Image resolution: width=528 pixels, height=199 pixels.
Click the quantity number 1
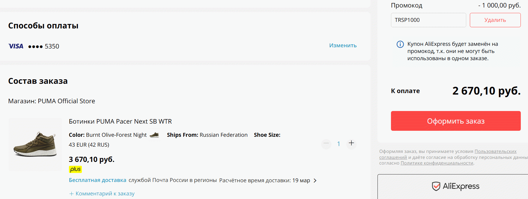339,144
